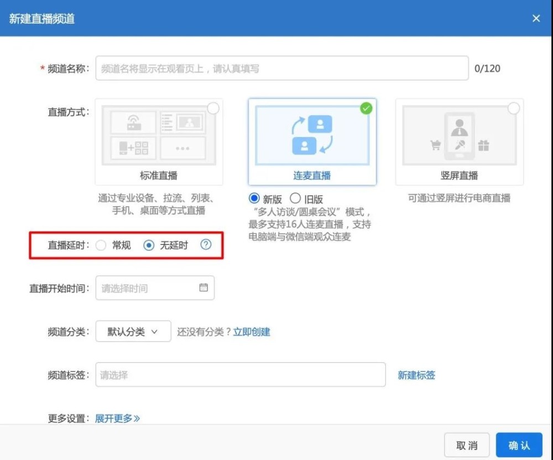Click the 新建标签 link
This screenshot has width=553, height=460.
(416, 375)
